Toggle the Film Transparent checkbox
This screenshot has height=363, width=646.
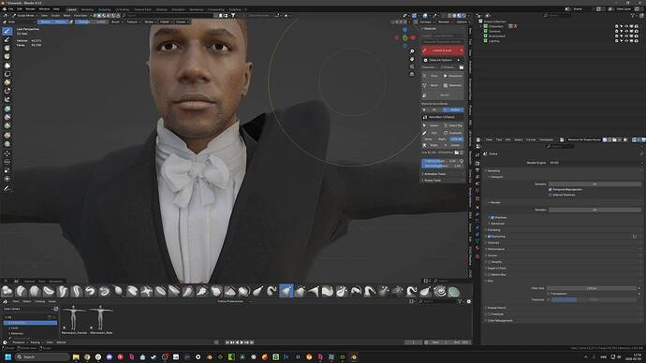[x=549, y=294]
